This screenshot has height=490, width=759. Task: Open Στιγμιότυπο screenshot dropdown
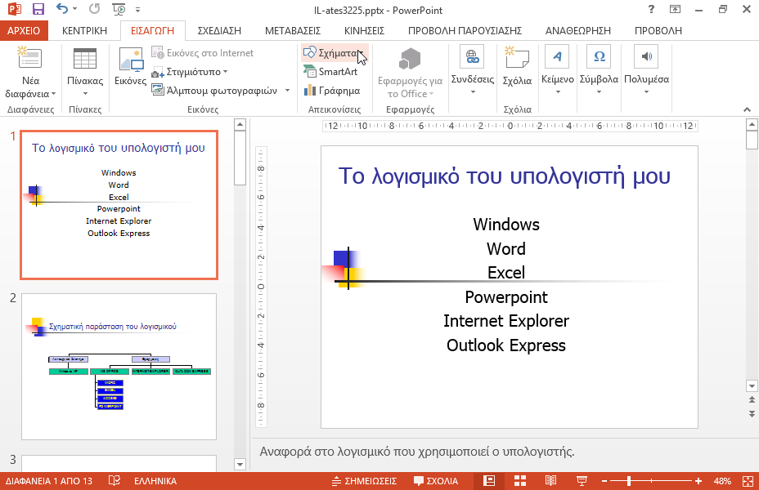pos(189,72)
